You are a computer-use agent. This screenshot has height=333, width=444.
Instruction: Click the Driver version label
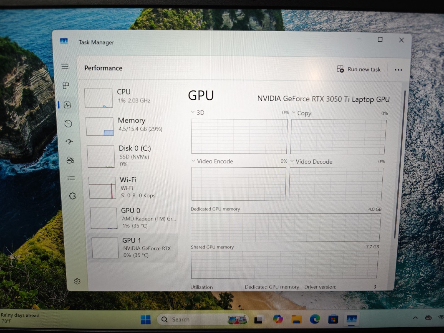coord(320,287)
